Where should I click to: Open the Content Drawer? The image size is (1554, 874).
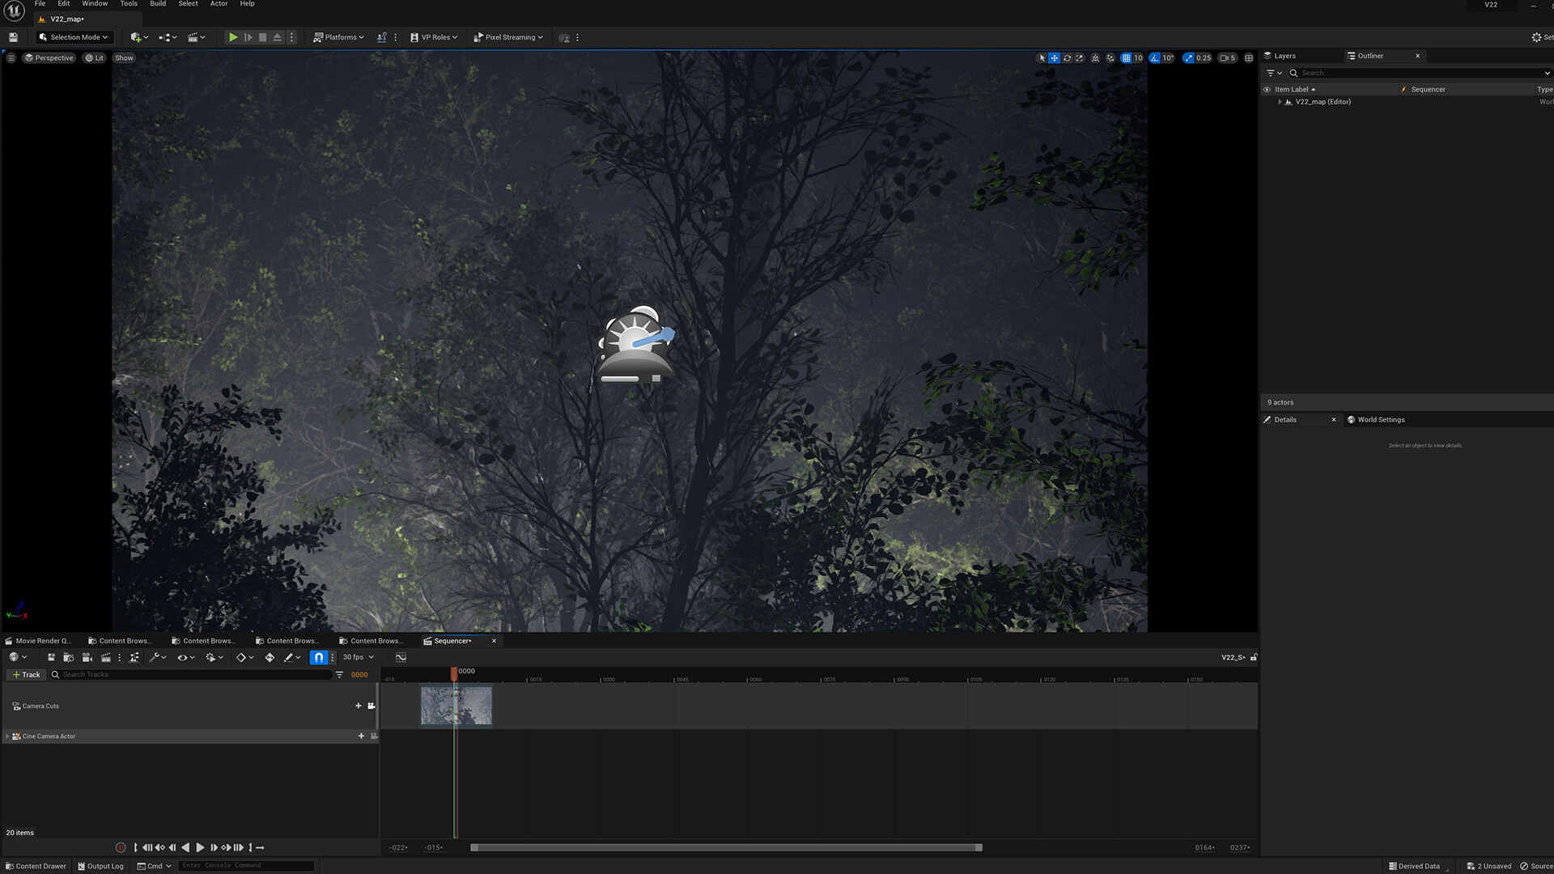[36, 866]
